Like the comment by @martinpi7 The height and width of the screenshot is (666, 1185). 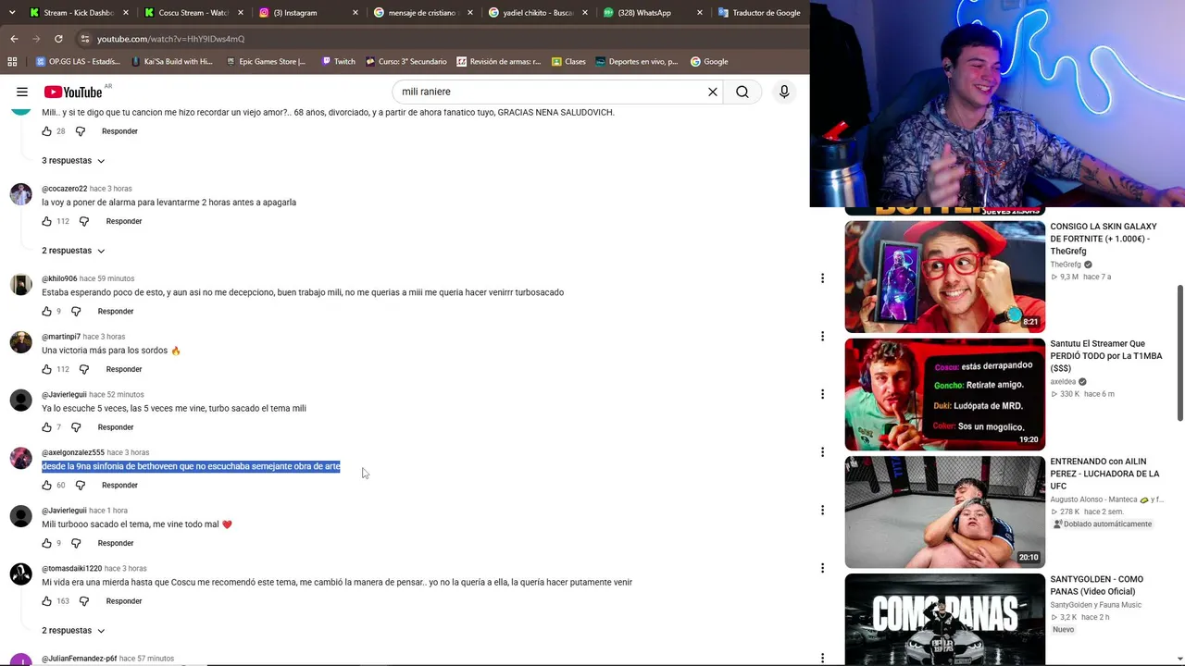47,369
